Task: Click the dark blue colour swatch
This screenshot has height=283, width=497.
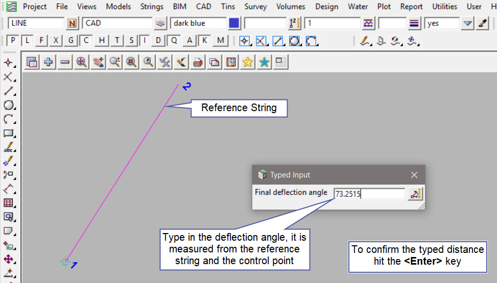Action: point(234,23)
